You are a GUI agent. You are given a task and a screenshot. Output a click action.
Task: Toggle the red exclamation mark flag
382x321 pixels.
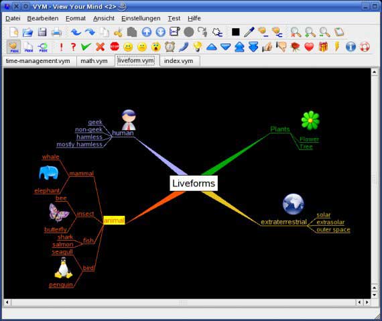(61, 47)
